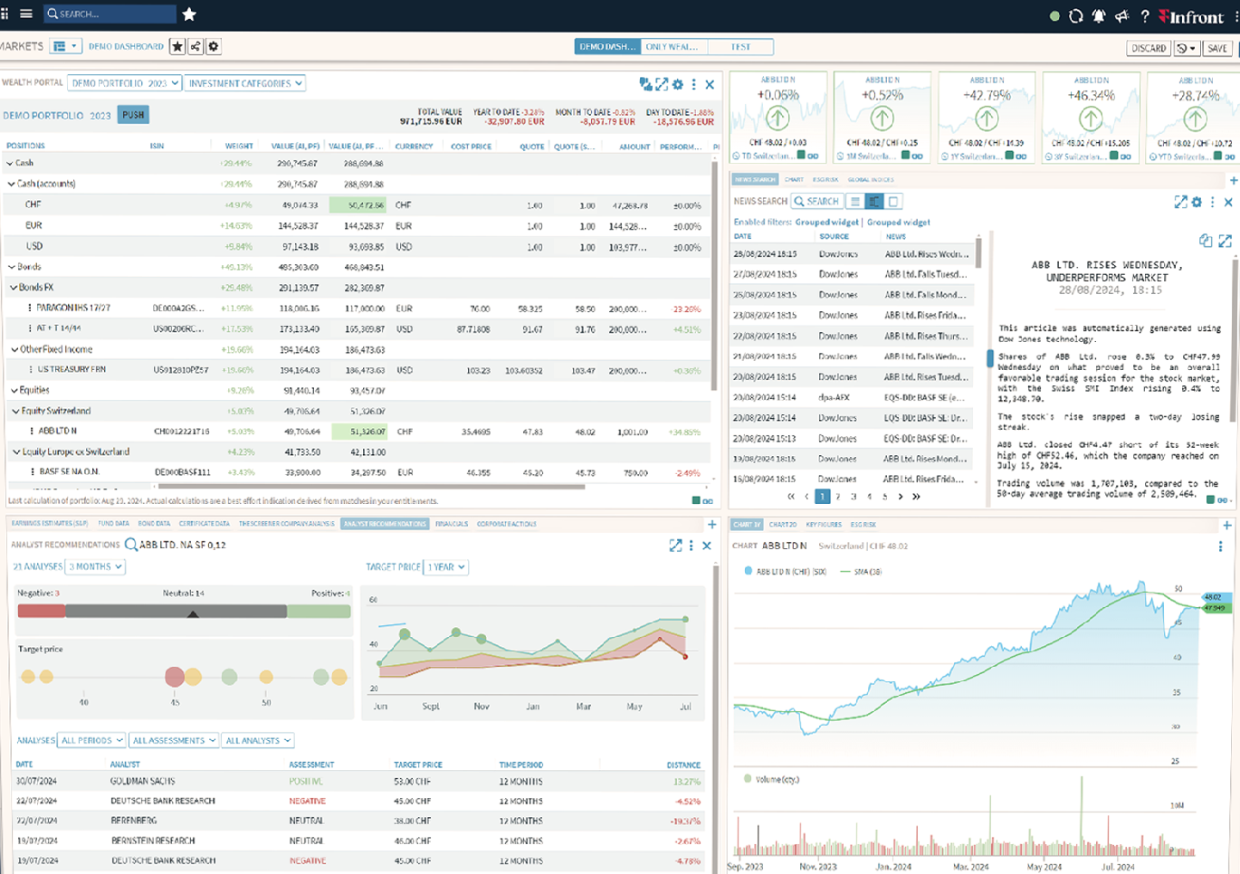This screenshot has height=874, width=1240.
Task: Open the alerts bell notifications
Action: coord(1099,16)
